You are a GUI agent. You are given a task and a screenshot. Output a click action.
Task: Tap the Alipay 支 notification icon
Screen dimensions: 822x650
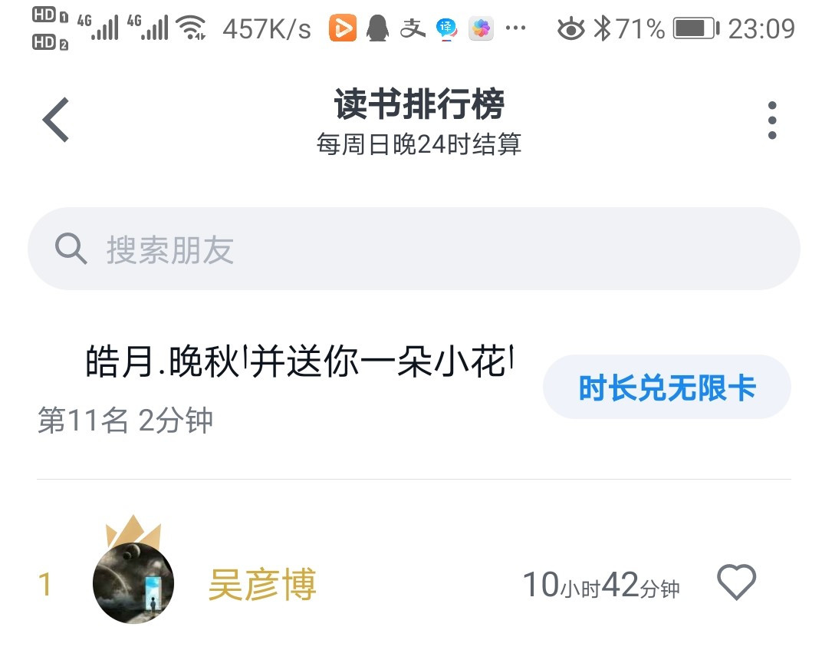pos(413,28)
